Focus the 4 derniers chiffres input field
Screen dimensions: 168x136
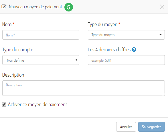tap(126, 60)
